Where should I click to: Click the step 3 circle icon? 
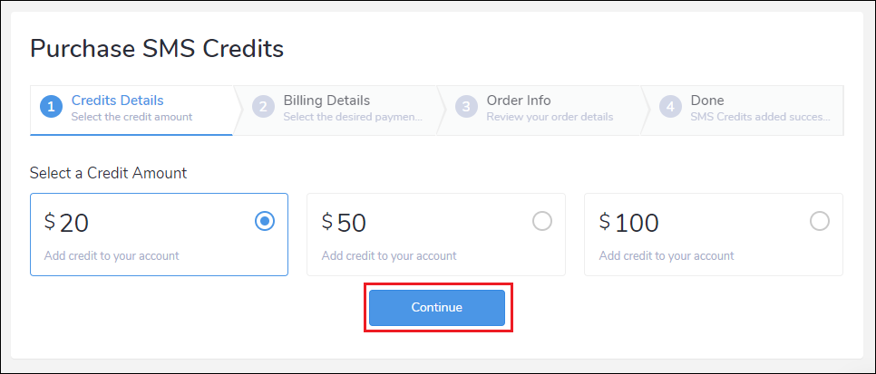(x=466, y=108)
